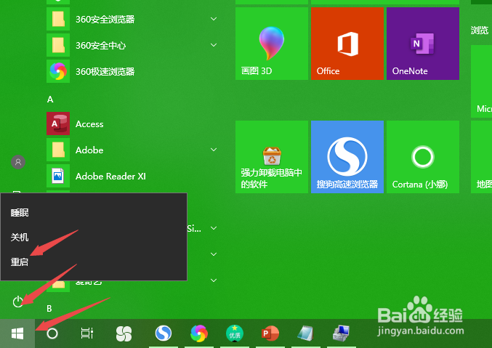The height and width of the screenshot is (348, 492).
Task: Open the Cortana search circle on taskbar
Action: tap(52, 333)
